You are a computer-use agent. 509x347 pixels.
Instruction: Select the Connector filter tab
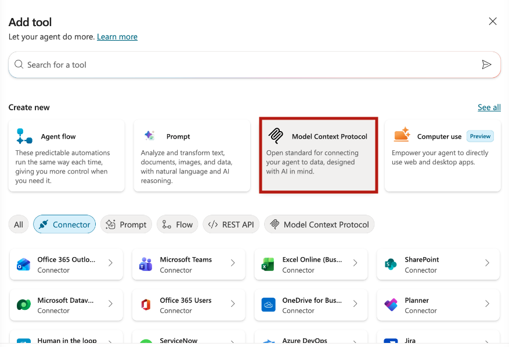click(64, 225)
